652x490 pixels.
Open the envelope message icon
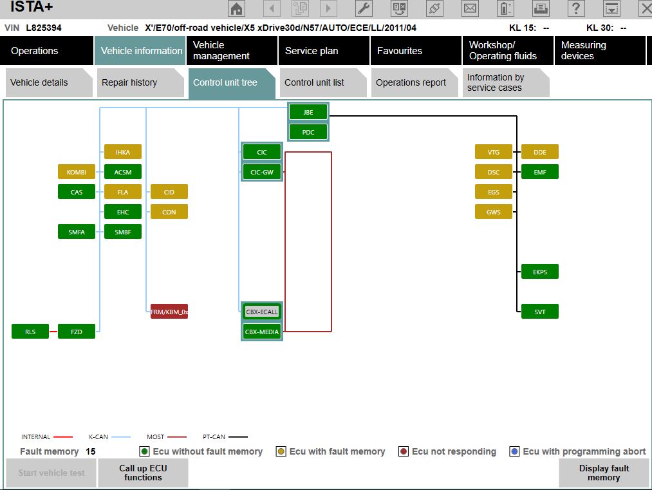470,9
